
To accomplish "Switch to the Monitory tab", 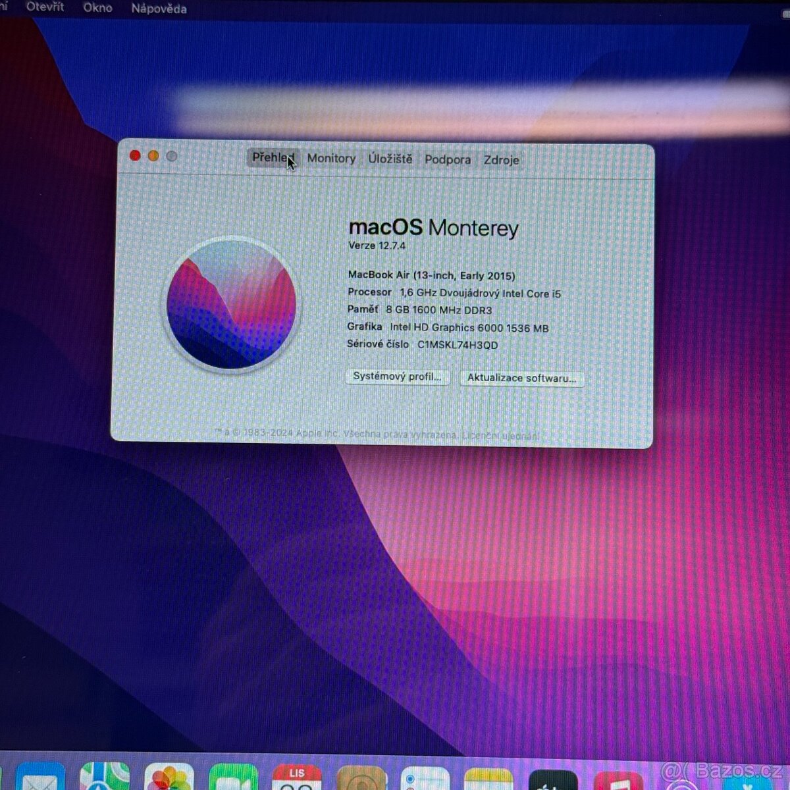I will [x=331, y=159].
